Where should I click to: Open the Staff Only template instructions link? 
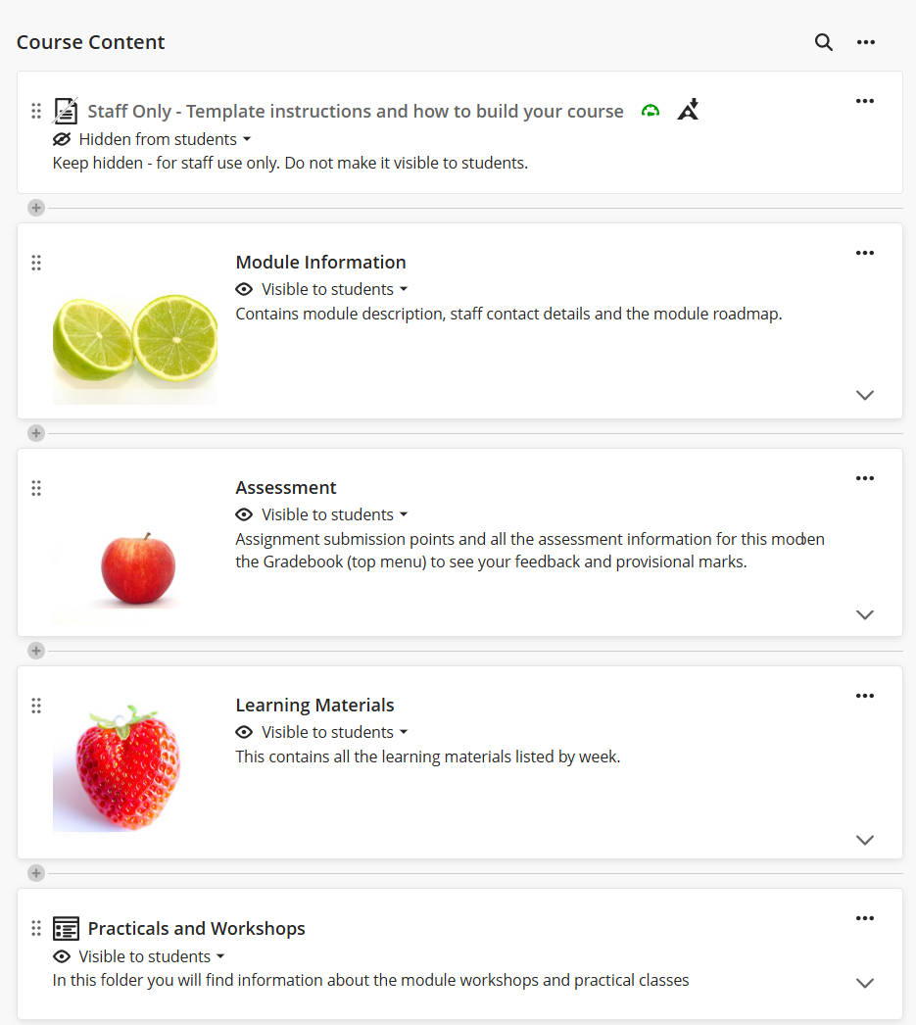tap(356, 111)
